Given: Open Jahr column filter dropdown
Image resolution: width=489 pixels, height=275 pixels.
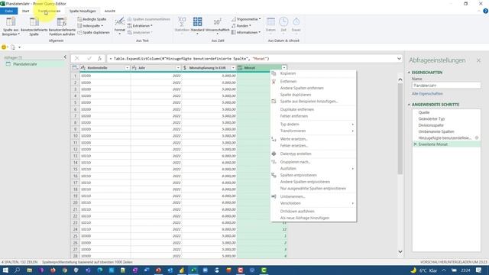Looking at the screenshot, I should tap(178, 68).
